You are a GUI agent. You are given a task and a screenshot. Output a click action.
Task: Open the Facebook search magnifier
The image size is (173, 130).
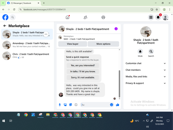coord(12,17)
